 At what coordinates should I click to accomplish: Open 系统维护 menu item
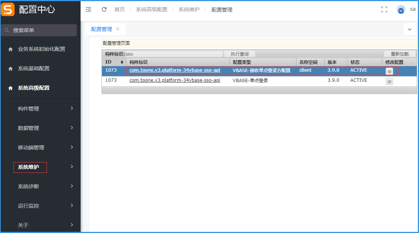(x=29, y=167)
